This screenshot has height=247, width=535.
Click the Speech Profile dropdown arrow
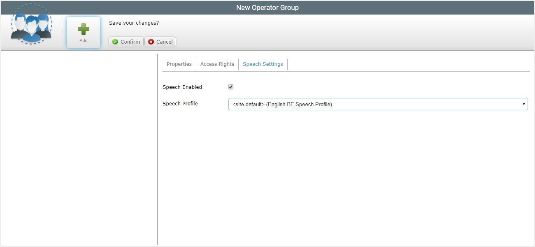tap(523, 104)
